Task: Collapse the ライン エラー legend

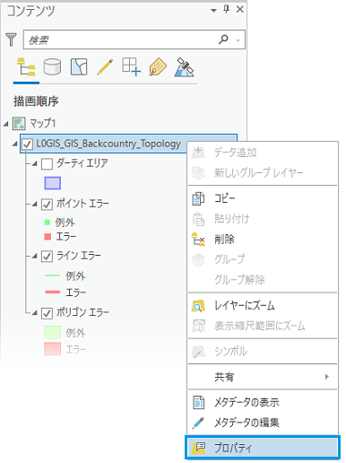Action: [35, 256]
